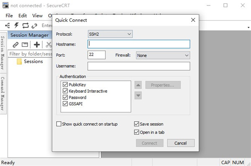The width and height of the screenshot is (251, 166).
Task: Toggle the PublicKey authentication checkbox
Action: (x=65, y=84)
